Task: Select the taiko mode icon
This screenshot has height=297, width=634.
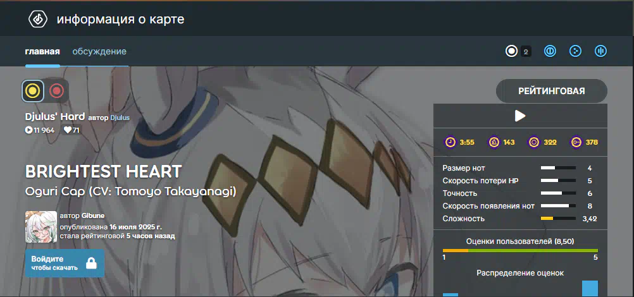Action: coord(550,51)
